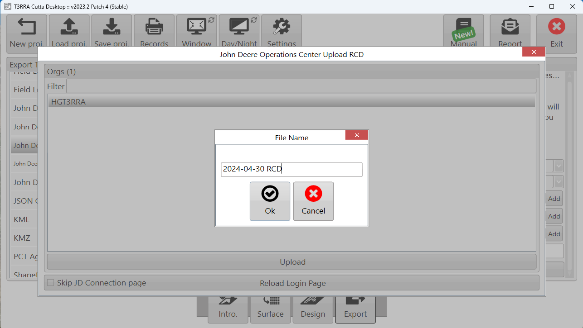This screenshot has height=328, width=583.
Task: Select the HGT3RRA organization row
Action: (291, 102)
